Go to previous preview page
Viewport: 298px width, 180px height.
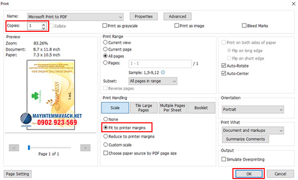pyautogui.click(x=14, y=148)
